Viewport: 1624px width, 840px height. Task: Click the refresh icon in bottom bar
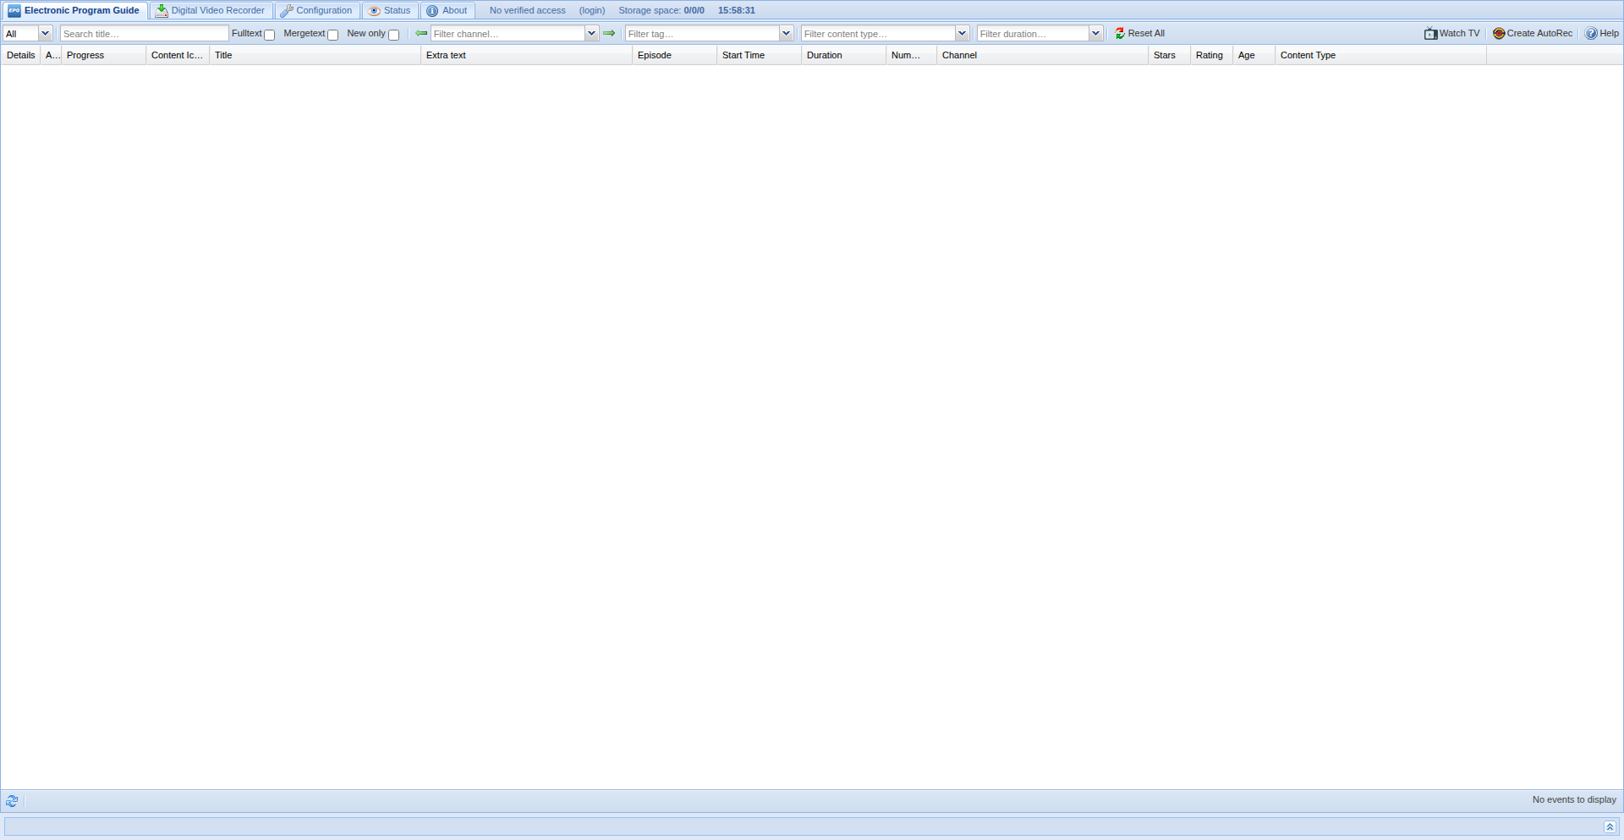[x=12, y=801]
